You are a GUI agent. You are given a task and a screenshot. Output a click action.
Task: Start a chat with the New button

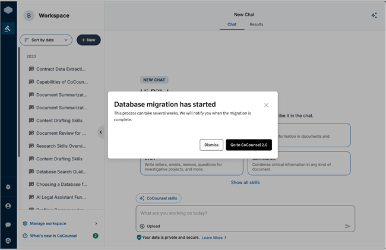(x=88, y=40)
